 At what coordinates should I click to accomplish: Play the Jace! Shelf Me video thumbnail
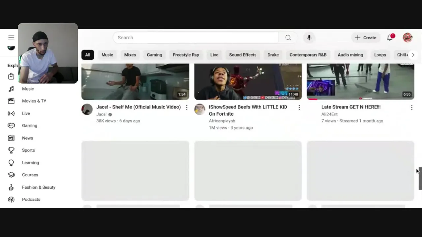click(x=135, y=82)
